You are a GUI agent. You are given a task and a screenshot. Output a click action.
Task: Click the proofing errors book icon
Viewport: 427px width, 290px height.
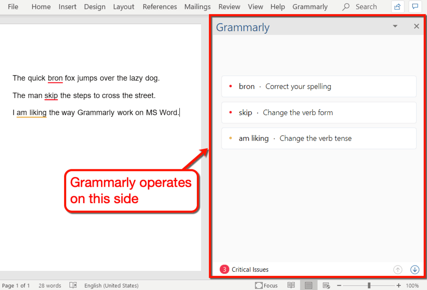(x=73, y=285)
